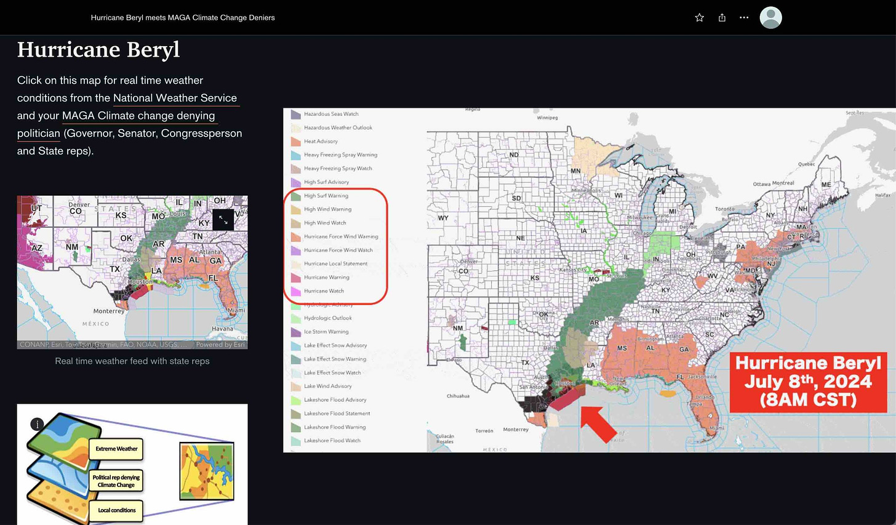The width and height of the screenshot is (896, 525).
Task: Open the layers diagram image
Action: tap(132, 465)
